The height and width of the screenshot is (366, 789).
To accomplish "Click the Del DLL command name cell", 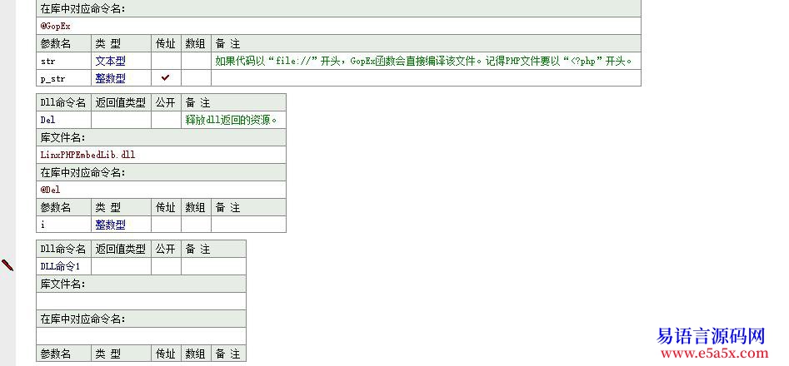I will tap(48, 120).
